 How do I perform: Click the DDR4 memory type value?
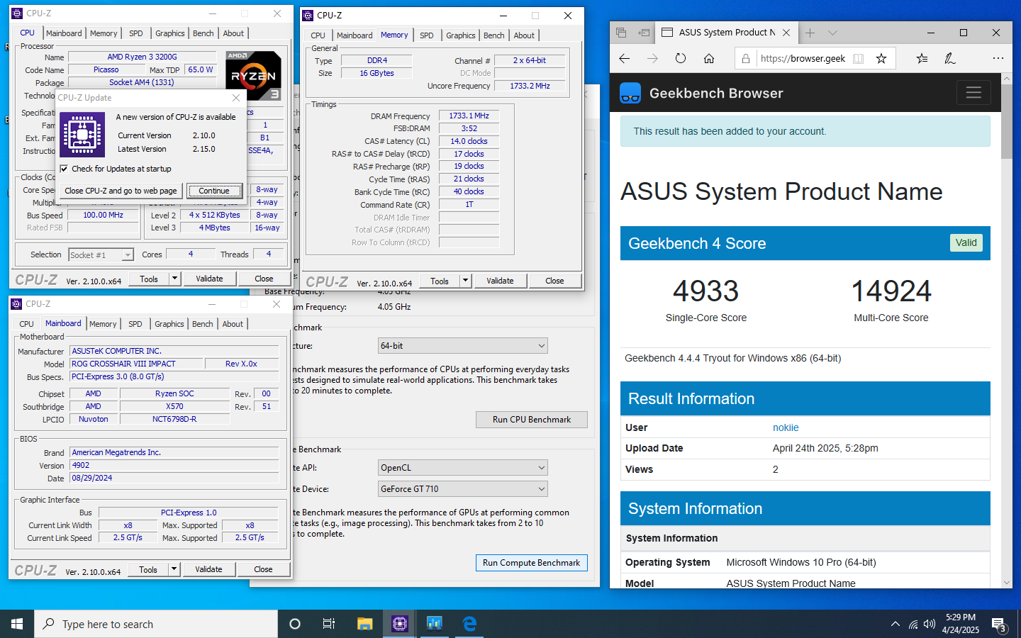click(377, 60)
